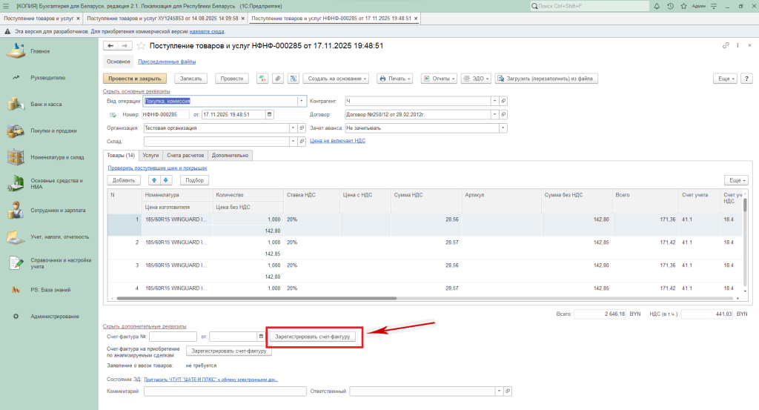Mark this document as favorite with star
Screen dimensions: 759x410
(x=140, y=46)
